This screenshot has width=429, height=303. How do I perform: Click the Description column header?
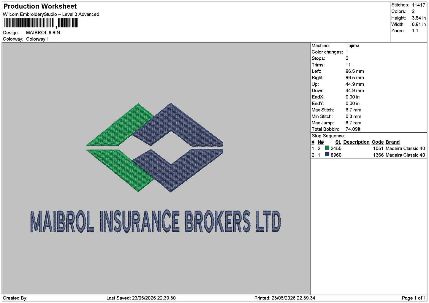coord(356,142)
